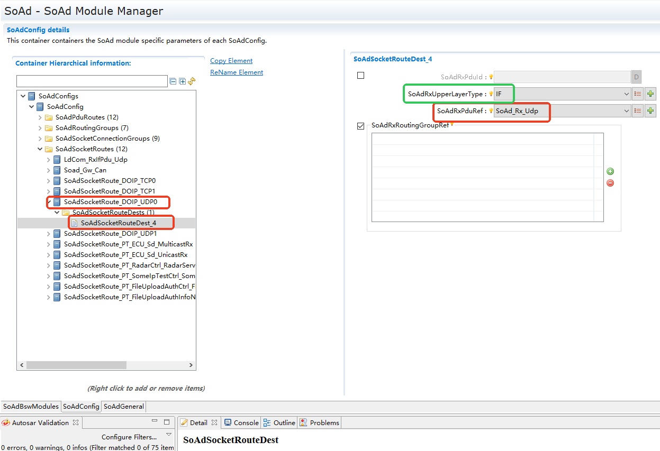This screenshot has height=451, width=660.
Task: Click list icon beside SoAdRxPduRef
Action: [x=638, y=111]
